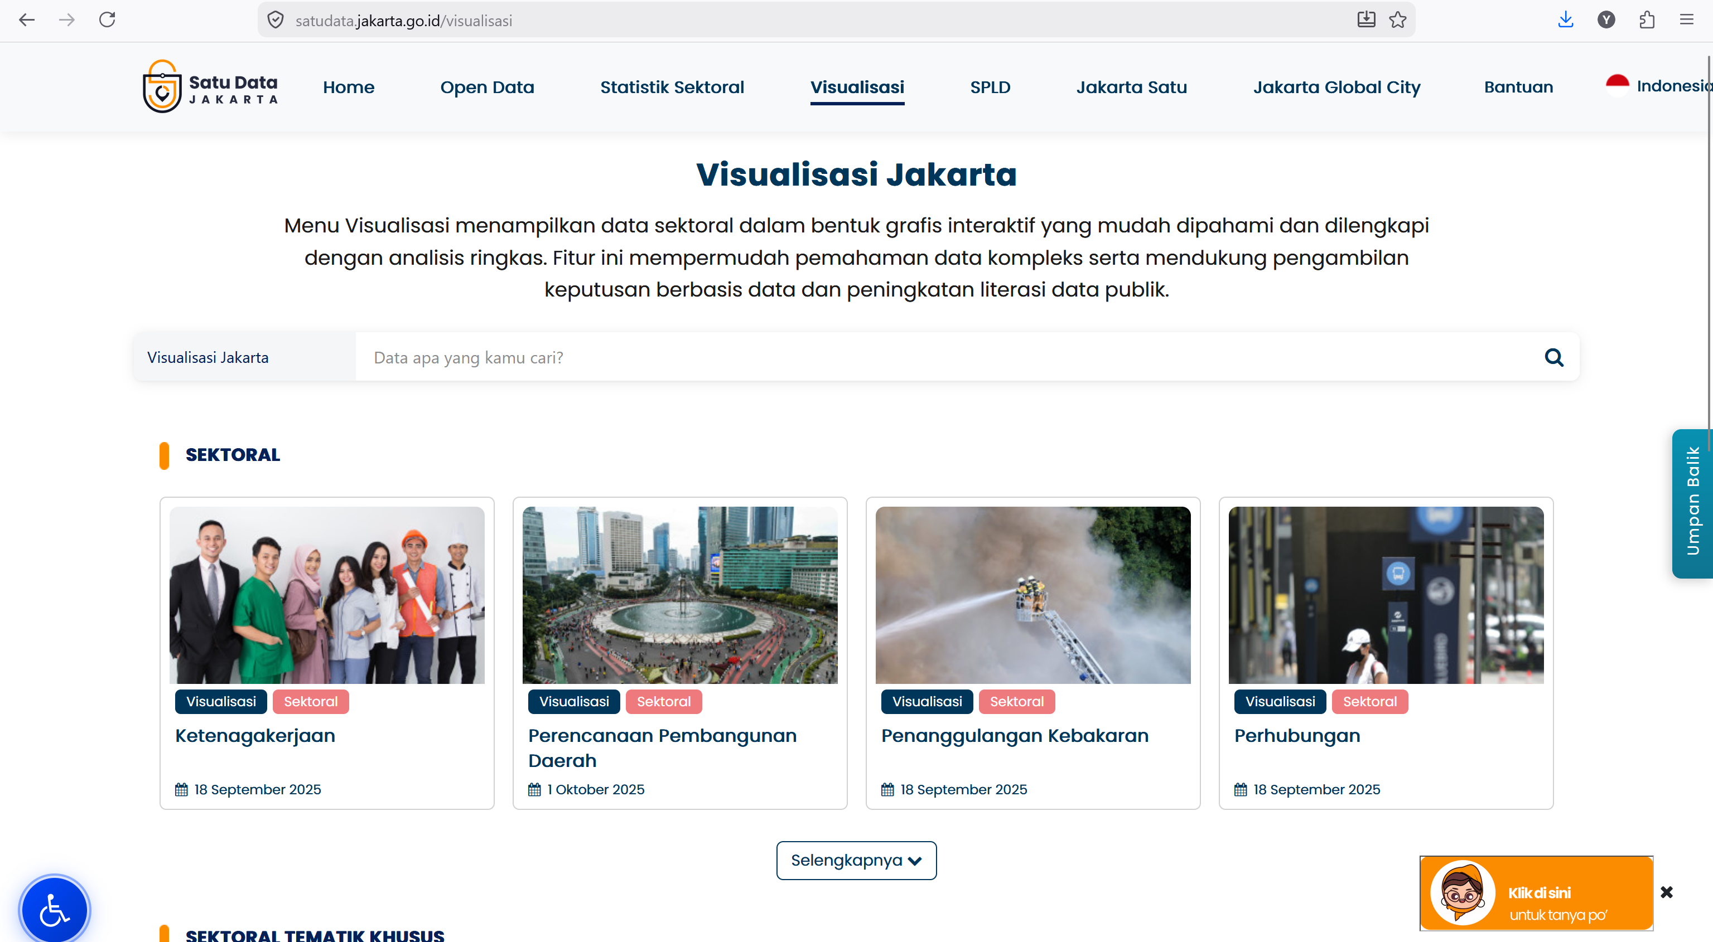Click Sektoral tag on Penanggulangan Kebakaran card
Viewport: 1713px width, 942px height.
[x=1017, y=702]
